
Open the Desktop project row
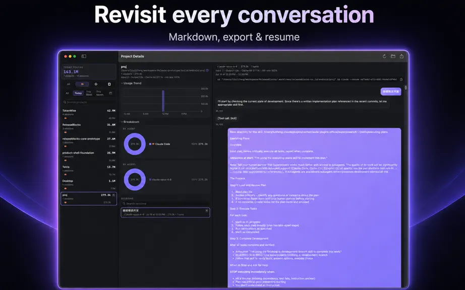coord(89,185)
